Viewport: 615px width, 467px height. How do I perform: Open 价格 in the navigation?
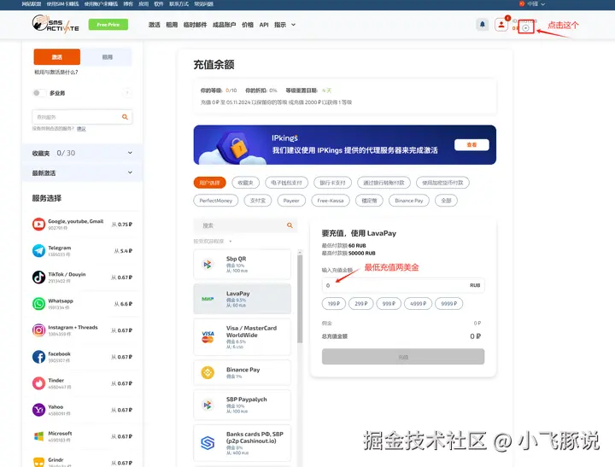tap(248, 25)
